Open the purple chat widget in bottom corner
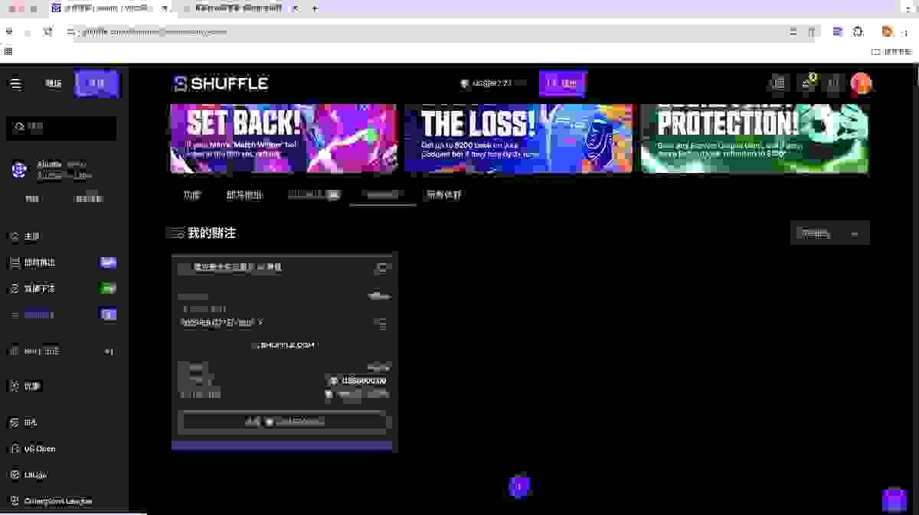 (894, 500)
